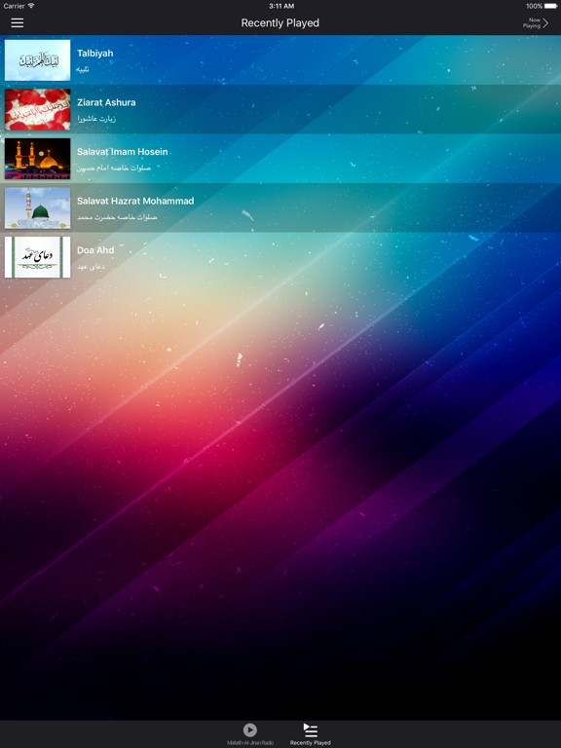Screen dimensions: 561x748
Task: Tap the Wi-Fi icon in status bar
Action: point(31,6)
